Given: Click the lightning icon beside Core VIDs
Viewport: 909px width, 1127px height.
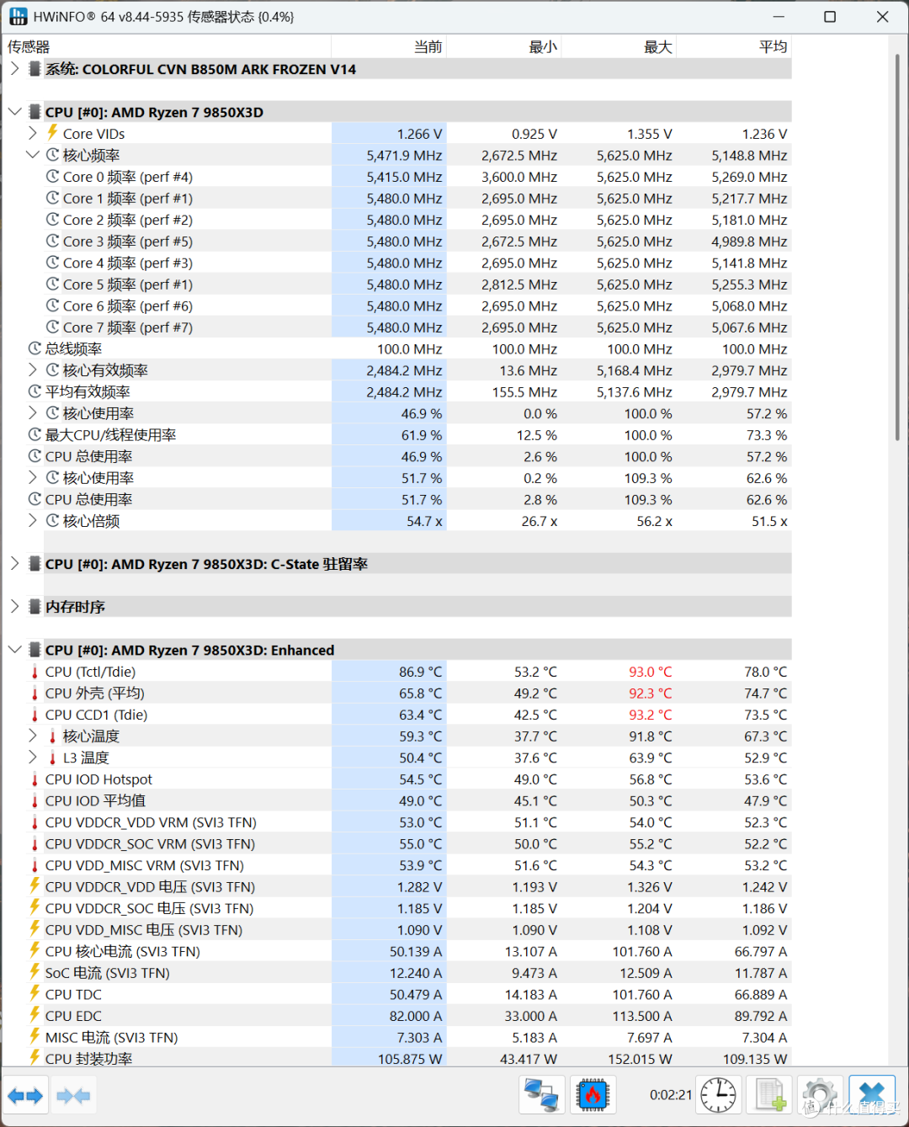Looking at the screenshot, I should pos(52,133).
